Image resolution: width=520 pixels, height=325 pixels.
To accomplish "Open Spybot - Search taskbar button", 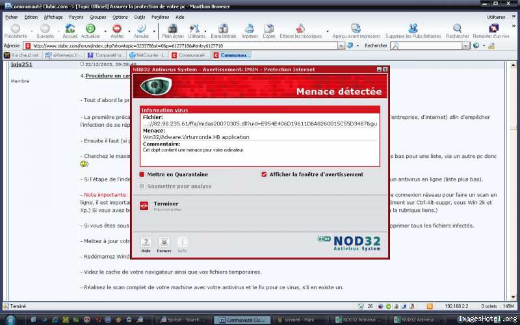I will pos(183,320).
